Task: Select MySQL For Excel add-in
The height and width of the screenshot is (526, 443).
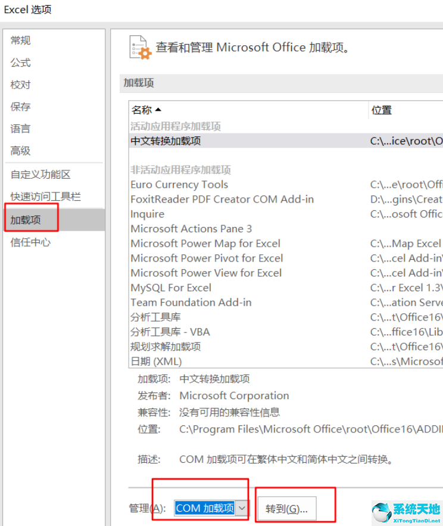Action: click(x=286, y=288)
